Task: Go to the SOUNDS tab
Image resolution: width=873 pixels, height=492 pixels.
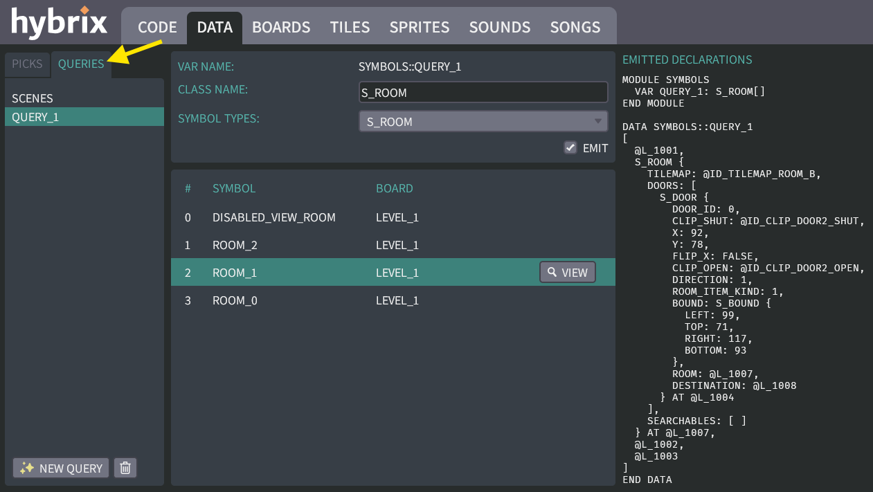Action: pos(499,27)
